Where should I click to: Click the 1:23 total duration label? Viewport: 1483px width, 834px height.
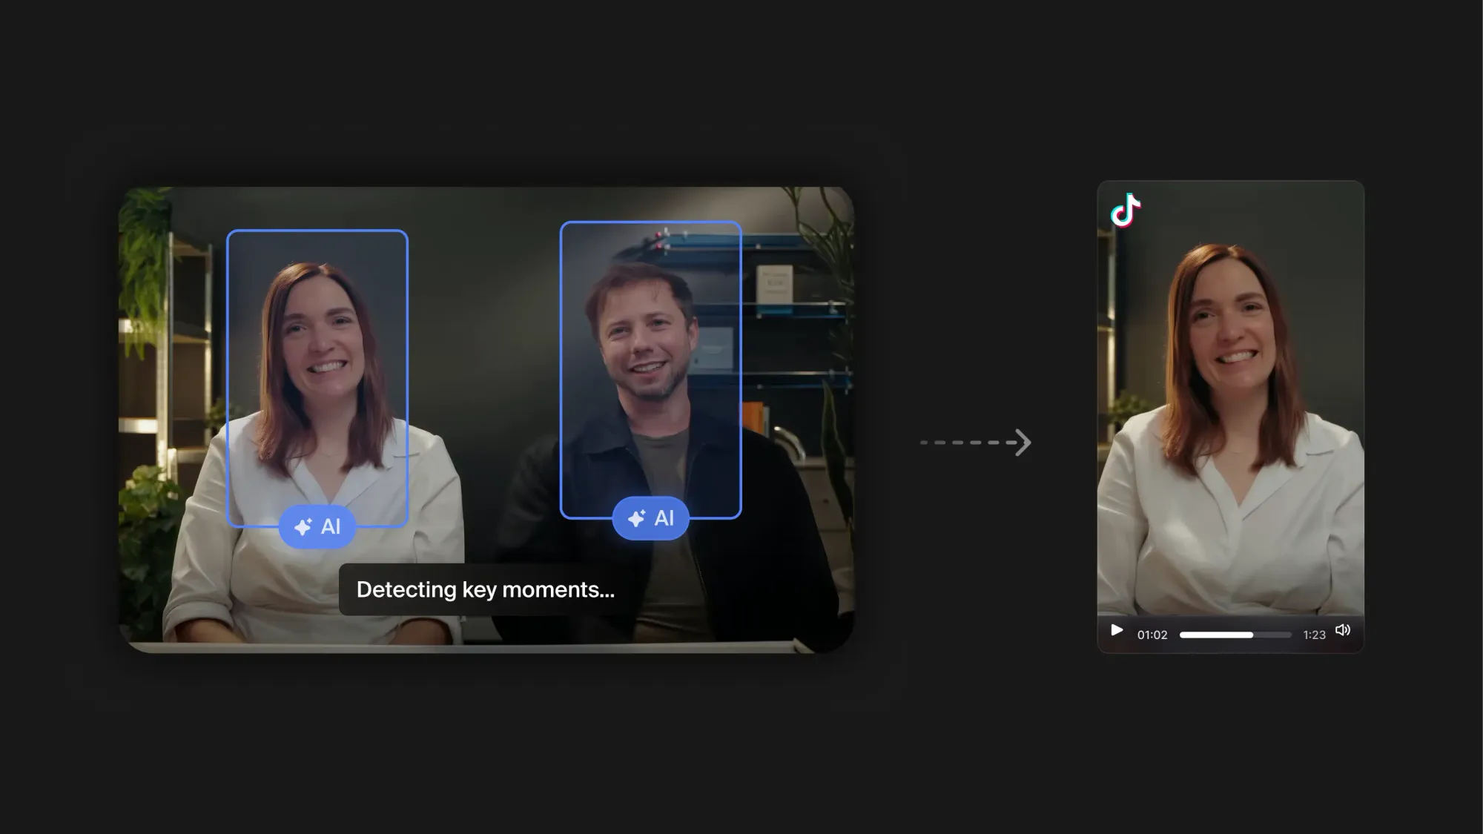1313,635
